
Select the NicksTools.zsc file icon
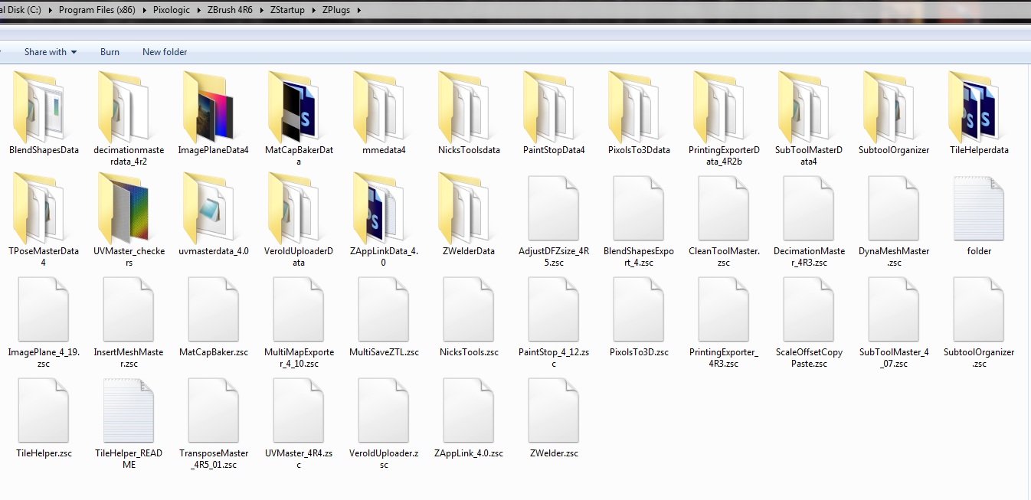pos(469,309)
